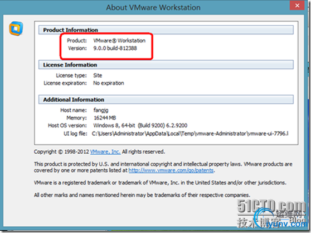Viewport: 311px width, 233px height.
Task: Select the memory value 16244 MB
Action: (105, 118)
